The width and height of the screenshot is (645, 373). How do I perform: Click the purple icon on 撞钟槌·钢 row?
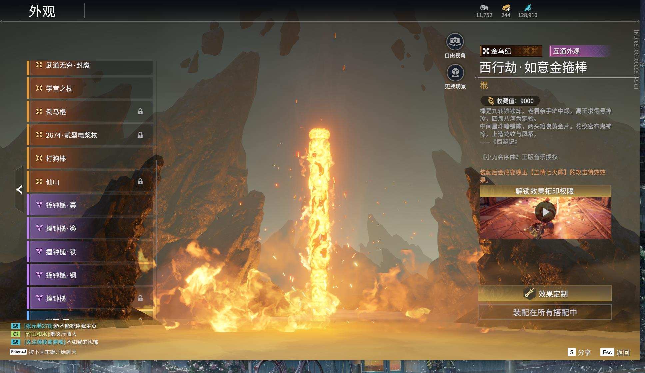click(39, 275)
